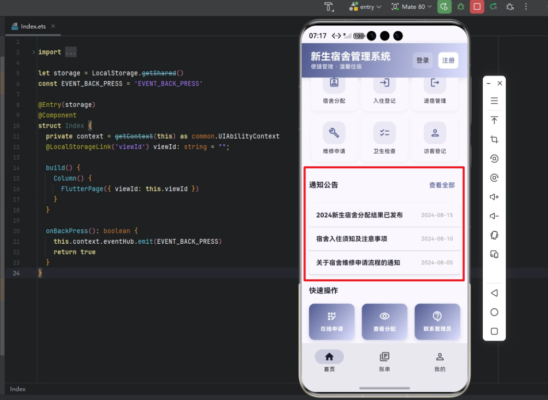Click the debug bug icon
The width and height of the screenshot is (548, 400).
click(460, 7)
